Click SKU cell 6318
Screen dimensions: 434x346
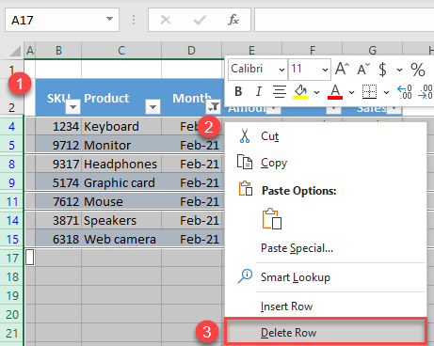[58, 239]
